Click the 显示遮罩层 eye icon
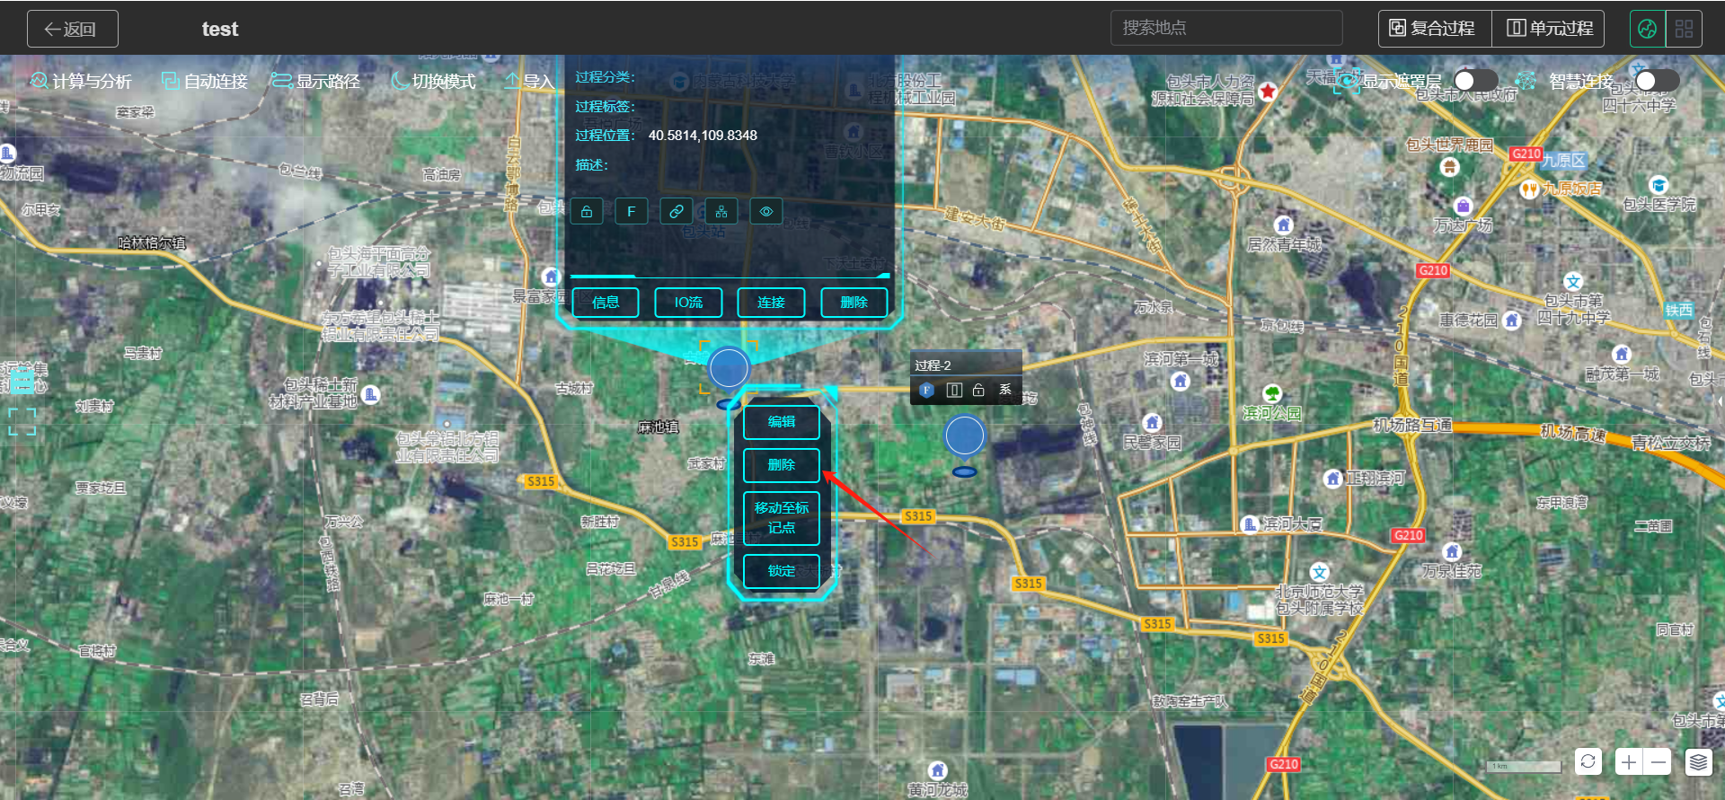 [x=1347, y=82]
